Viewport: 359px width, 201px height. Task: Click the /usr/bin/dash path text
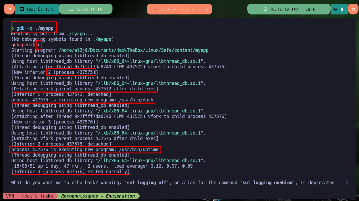pyautogui.click(x=136, y=100)
